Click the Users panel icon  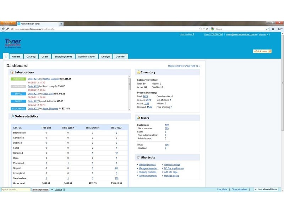coord(139,118)
